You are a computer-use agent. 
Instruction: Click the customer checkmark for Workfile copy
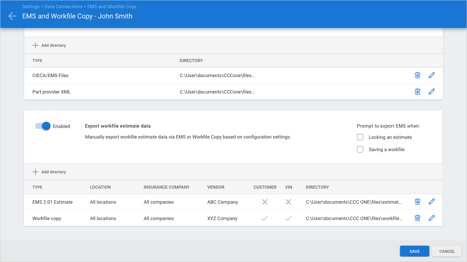coord(265,218)
